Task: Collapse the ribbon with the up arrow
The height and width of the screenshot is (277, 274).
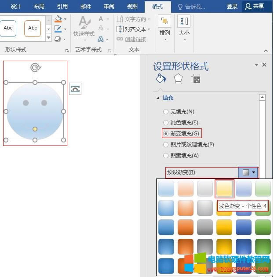Action: point(266,51)
